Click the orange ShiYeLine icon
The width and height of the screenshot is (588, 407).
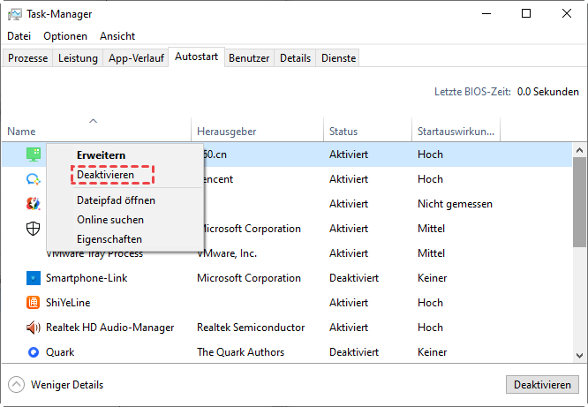tap(34, 303)
